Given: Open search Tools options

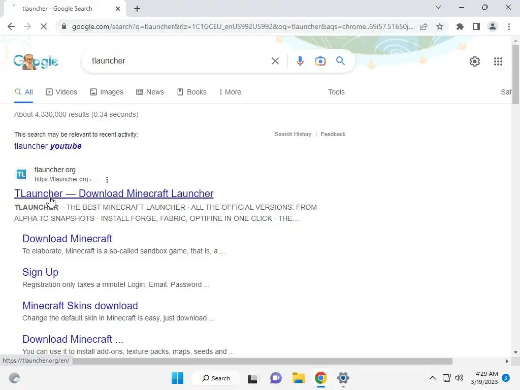Looking at the screenshot, I should click(x=336, y=92).
